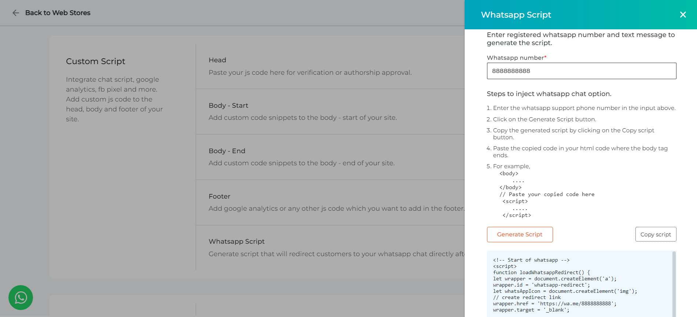The image size is (697, 317).
Task: Go back to Web Stores link
Action: 58,13
